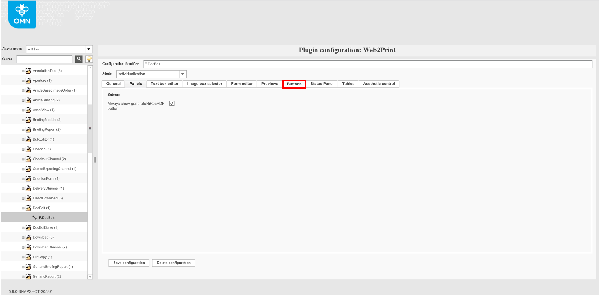Click the lightbulb hint icon beside search
599x295 pixels.
(x=89, y=59)
